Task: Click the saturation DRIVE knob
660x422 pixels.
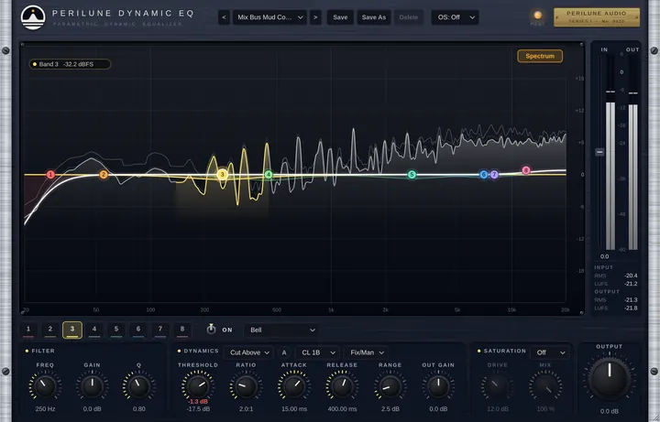Action: (x=498, y=386)
